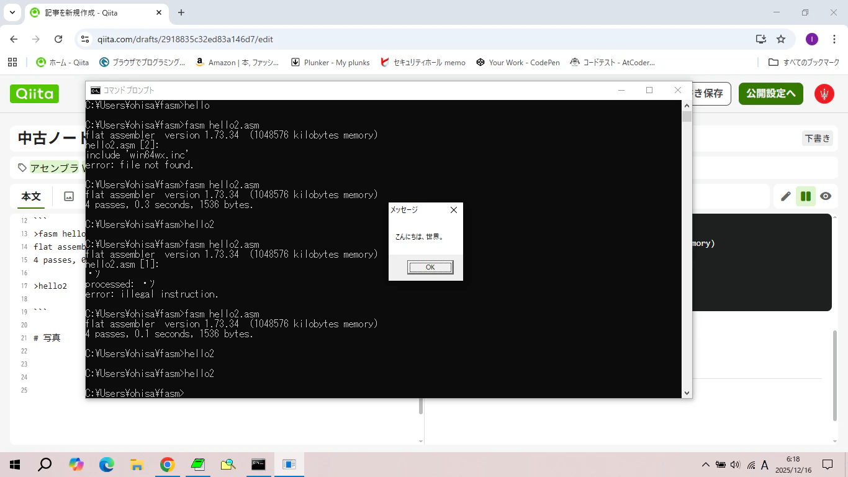Screen dimensions: 848x477
Task: Switch to Command Prompt in the taskbar
Action: point(258,465)
